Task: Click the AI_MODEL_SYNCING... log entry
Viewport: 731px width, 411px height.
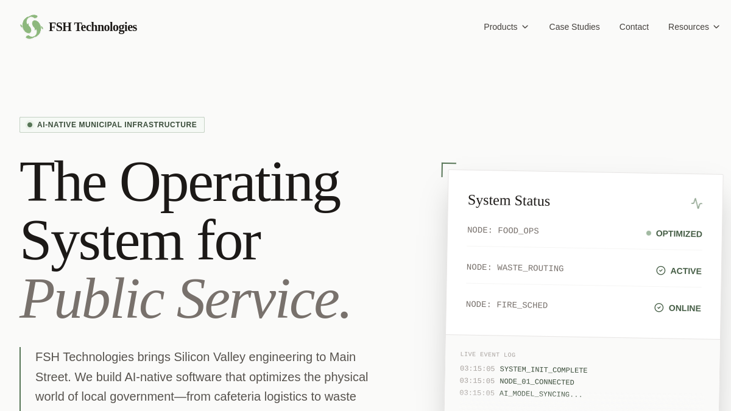Action: [541, 394]
